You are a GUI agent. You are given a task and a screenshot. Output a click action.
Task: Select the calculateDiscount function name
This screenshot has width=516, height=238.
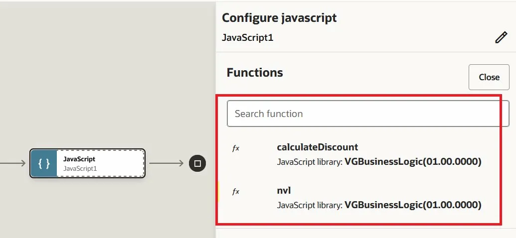[x=317, y=147]
